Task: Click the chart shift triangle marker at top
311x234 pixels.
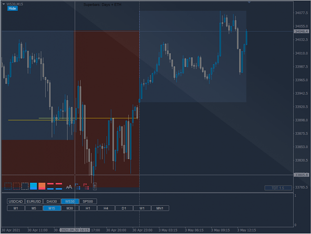Action: (249, 2)
